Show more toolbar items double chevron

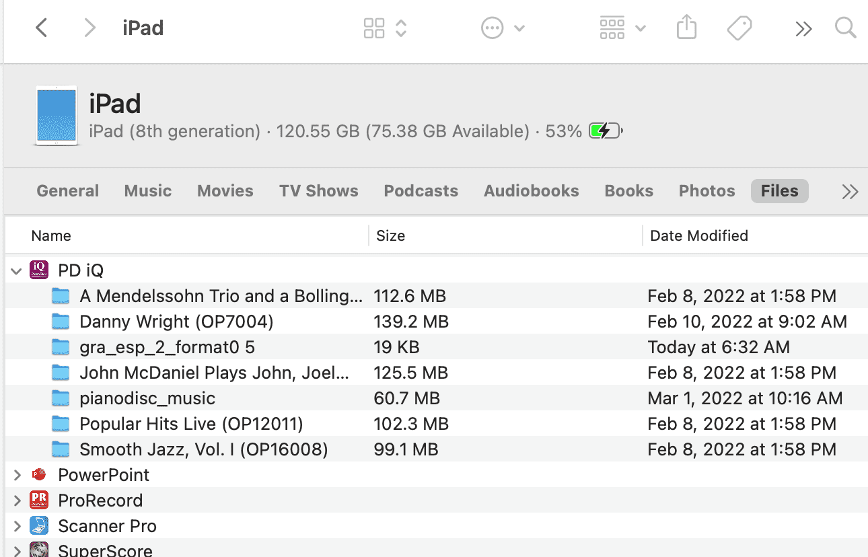(803, 28)
